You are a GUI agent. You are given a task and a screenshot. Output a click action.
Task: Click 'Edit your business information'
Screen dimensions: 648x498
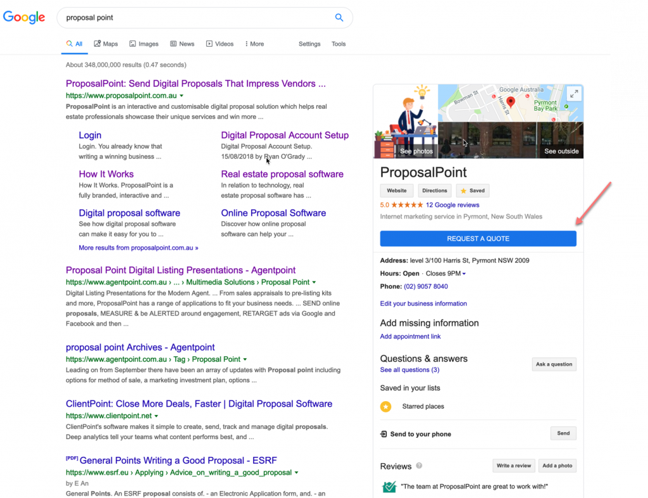pyautogui.click(x=423, y=303)
